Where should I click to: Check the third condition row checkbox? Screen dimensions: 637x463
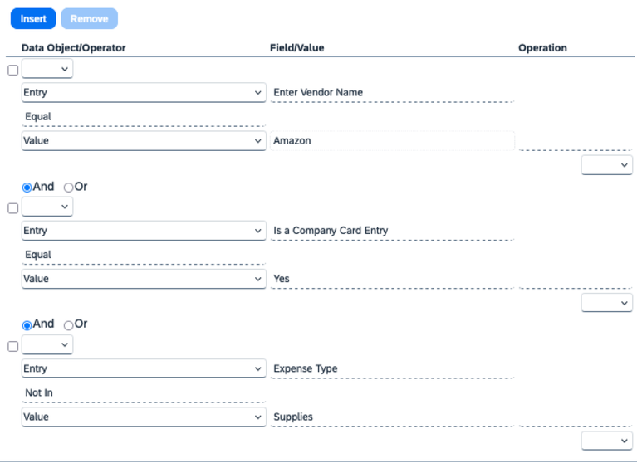(13, 346)
